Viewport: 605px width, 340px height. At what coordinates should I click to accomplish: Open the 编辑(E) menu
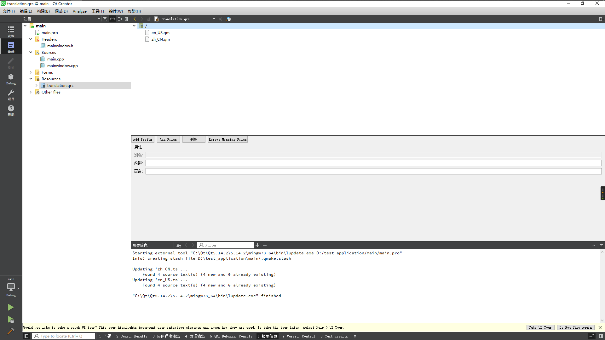pos(26,11)
